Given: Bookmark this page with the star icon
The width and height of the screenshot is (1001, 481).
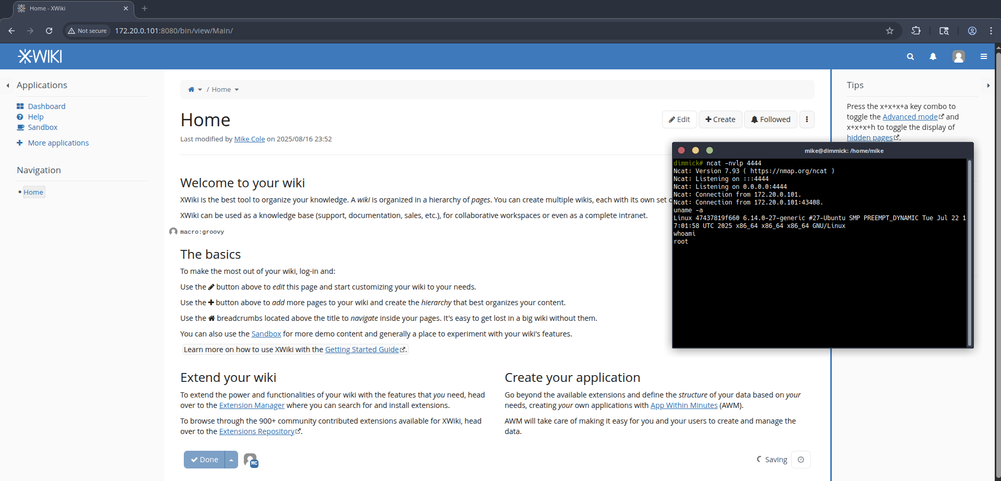Looking at the screenshot, I should click(x=890, y=31).
